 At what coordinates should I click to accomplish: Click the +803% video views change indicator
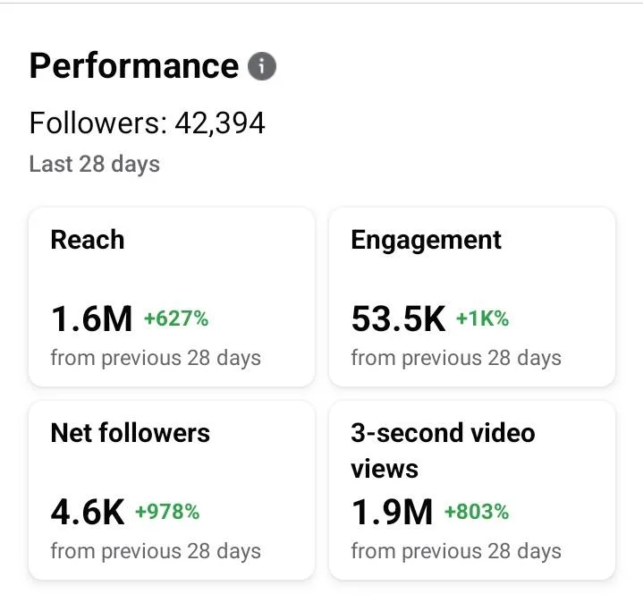click(x=477, y=512)
